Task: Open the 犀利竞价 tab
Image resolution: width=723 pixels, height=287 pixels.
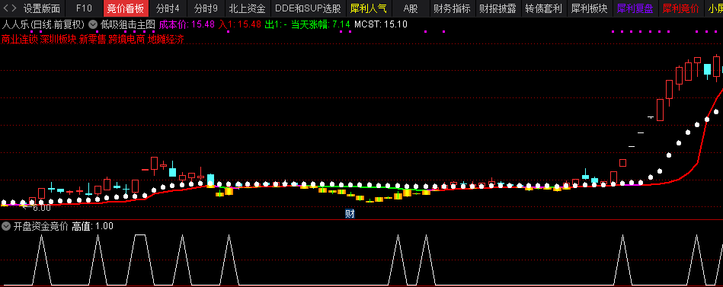Action: [680, 8]
